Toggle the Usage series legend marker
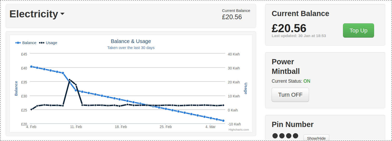Viewport: 392px width, 141px height. (42, 43)
